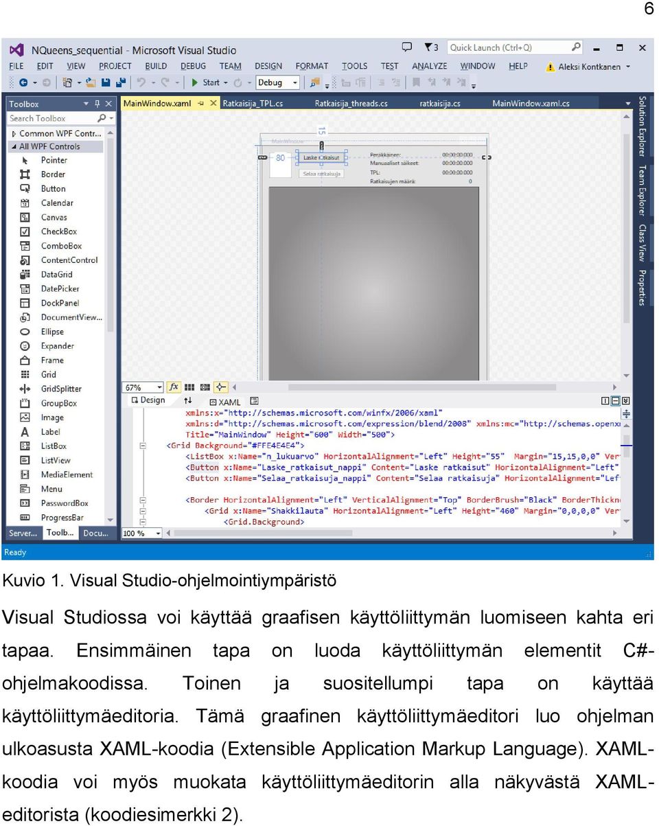Collapse the All WPF Controls group
The height and width of the screenshot is (826, 659).
pyautogui.click(x=14, y=146)
